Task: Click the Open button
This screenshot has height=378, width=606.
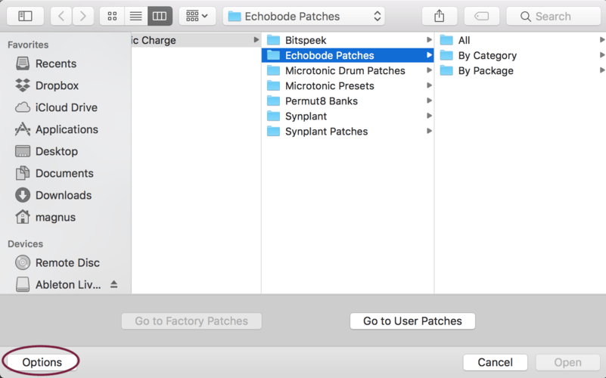Action: coord(567,362)
